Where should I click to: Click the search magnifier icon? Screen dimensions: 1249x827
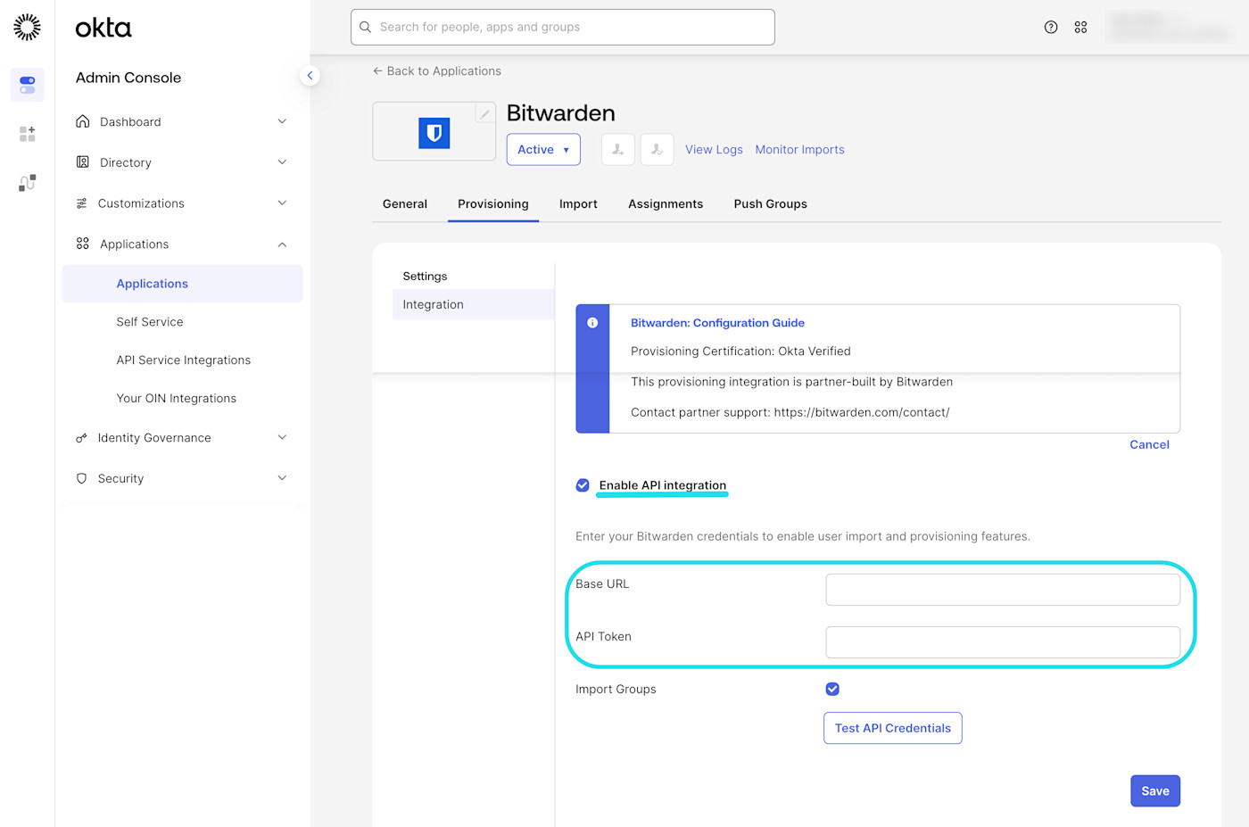[x=366, y=27]
